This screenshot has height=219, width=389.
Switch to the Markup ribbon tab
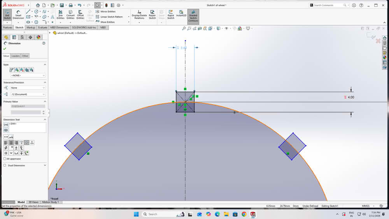[x=31, y=28]
